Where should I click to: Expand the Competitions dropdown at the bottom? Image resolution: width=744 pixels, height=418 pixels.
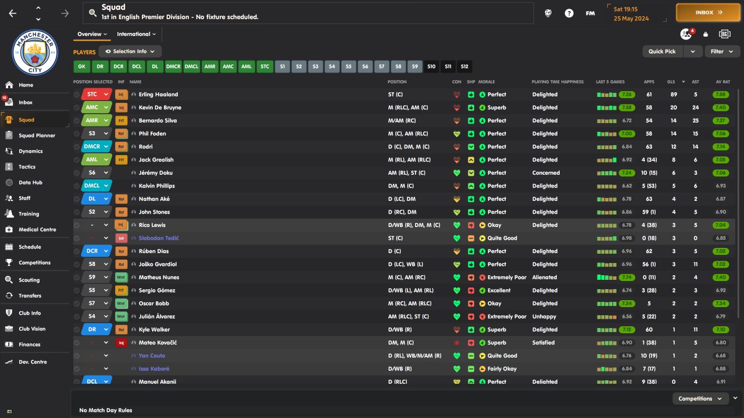(x=700, y=398)
